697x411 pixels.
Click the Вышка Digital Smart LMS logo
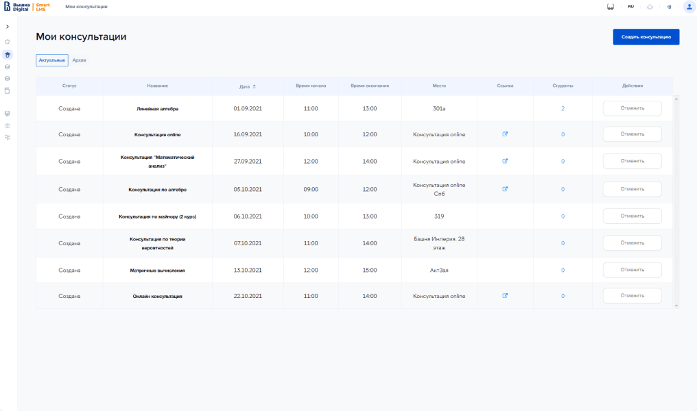coord(27,7)
